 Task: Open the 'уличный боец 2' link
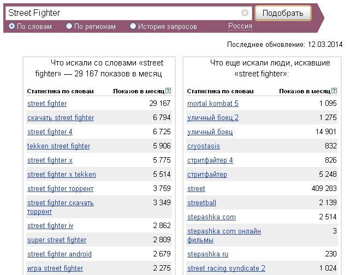[x=213, y=118]
